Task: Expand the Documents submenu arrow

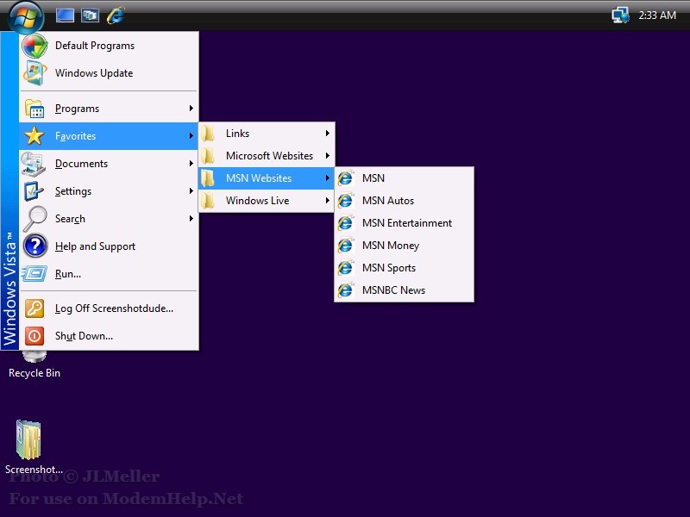Action: click(191, 164)
